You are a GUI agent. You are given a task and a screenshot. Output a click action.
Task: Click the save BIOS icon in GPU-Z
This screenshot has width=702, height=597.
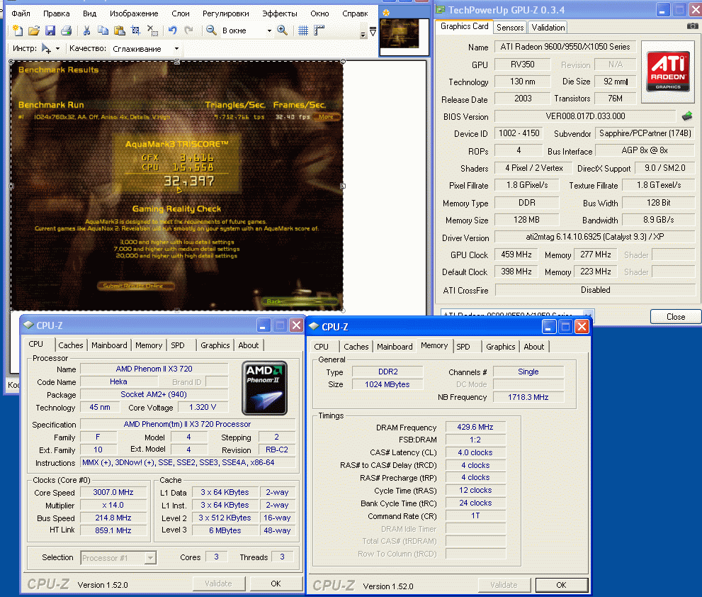[687, 116]
